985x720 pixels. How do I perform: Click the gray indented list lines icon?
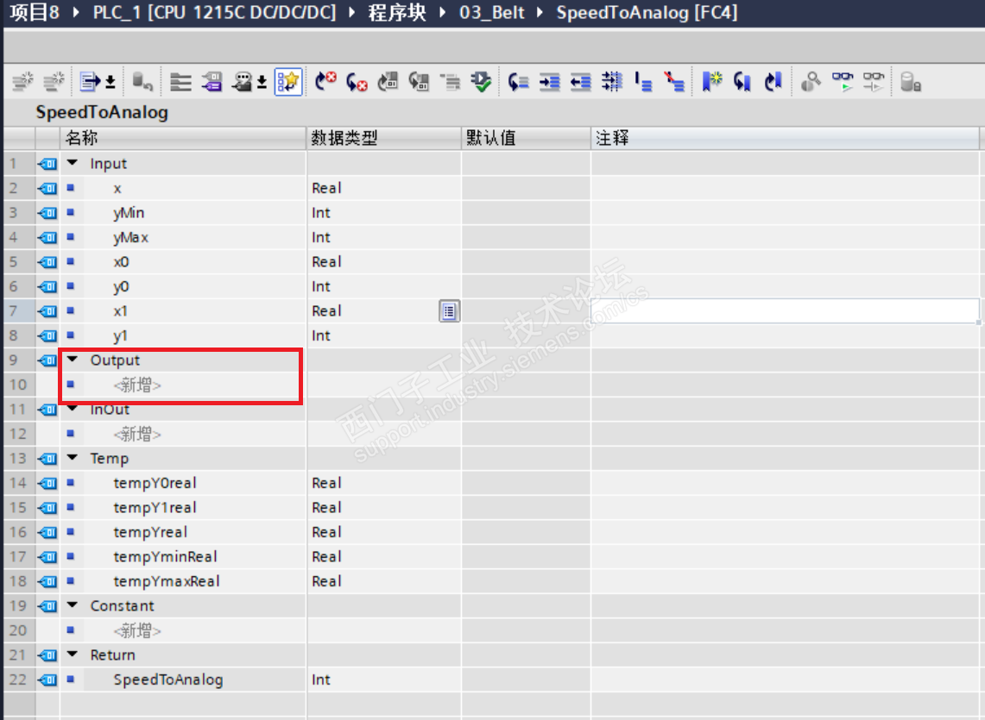point(450,82)
